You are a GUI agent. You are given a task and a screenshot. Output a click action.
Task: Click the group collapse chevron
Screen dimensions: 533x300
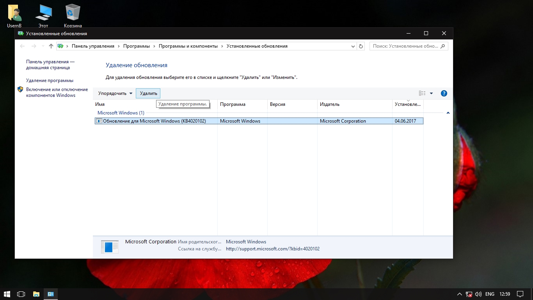[448, 113]
